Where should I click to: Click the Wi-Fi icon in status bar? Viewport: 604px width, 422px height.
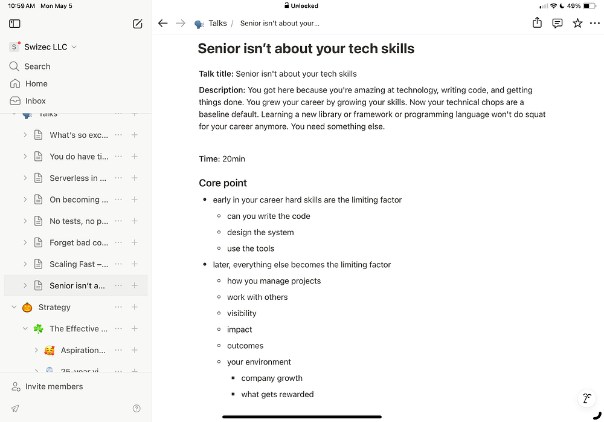[553, 6]
